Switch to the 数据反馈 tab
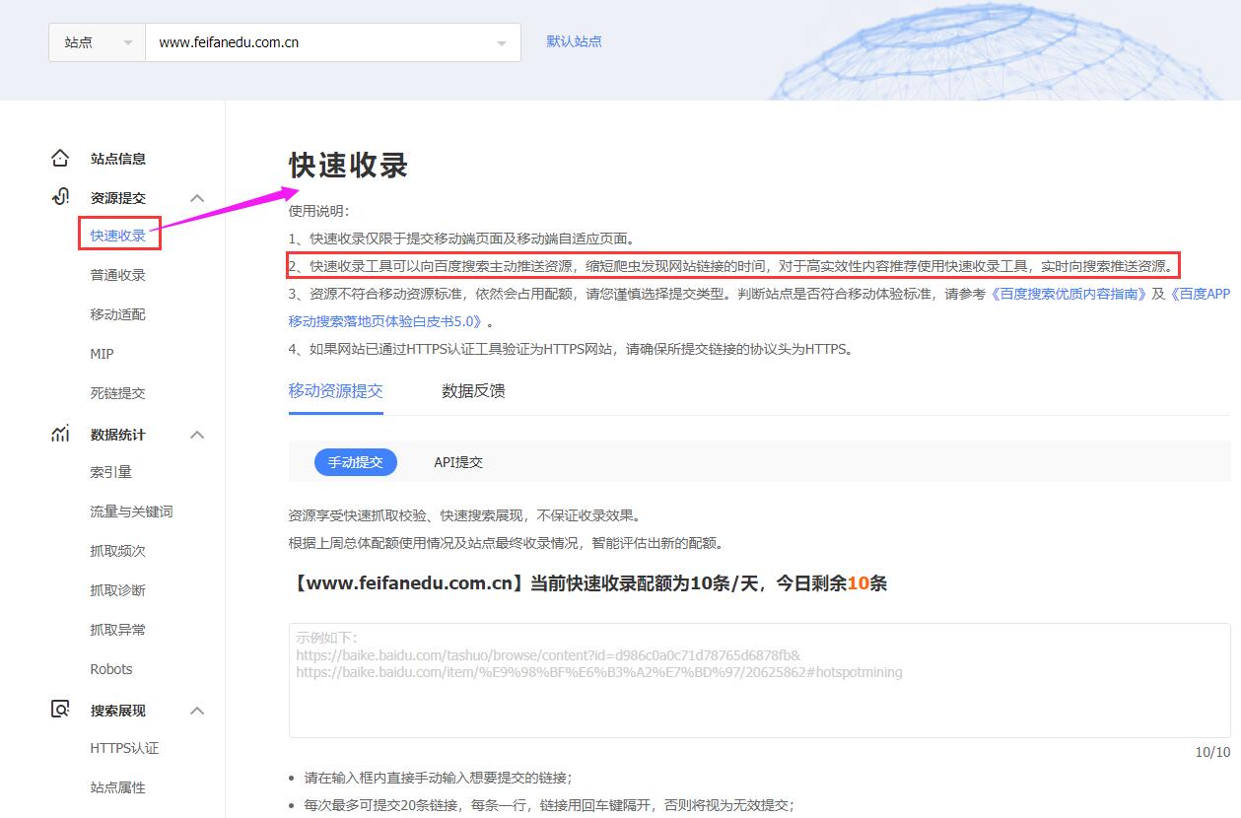 [473, 391]
